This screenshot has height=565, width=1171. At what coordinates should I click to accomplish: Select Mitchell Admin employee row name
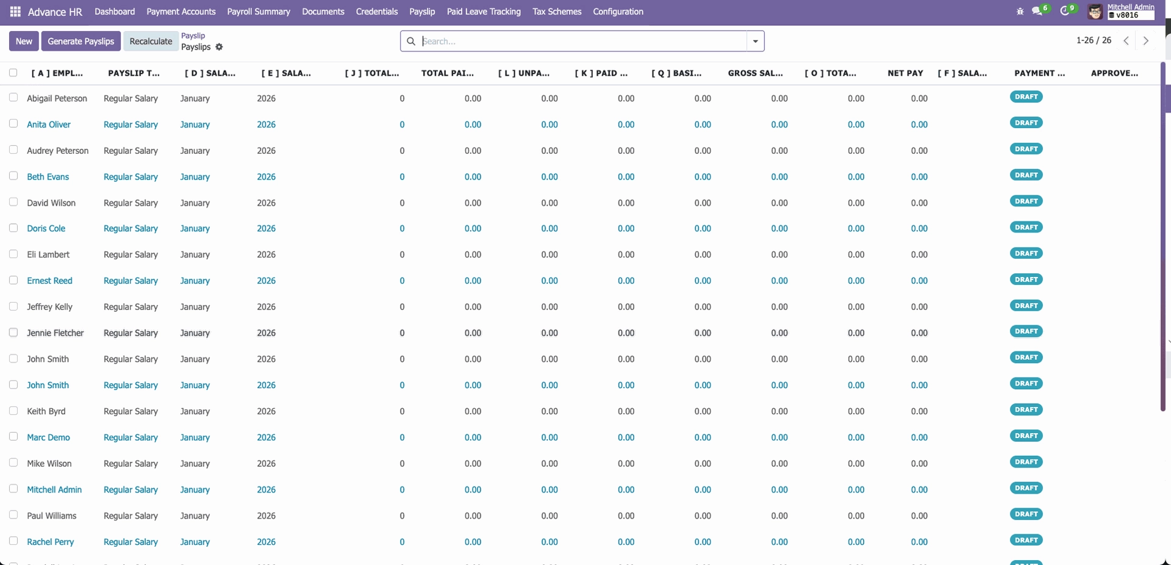(54, 489)
